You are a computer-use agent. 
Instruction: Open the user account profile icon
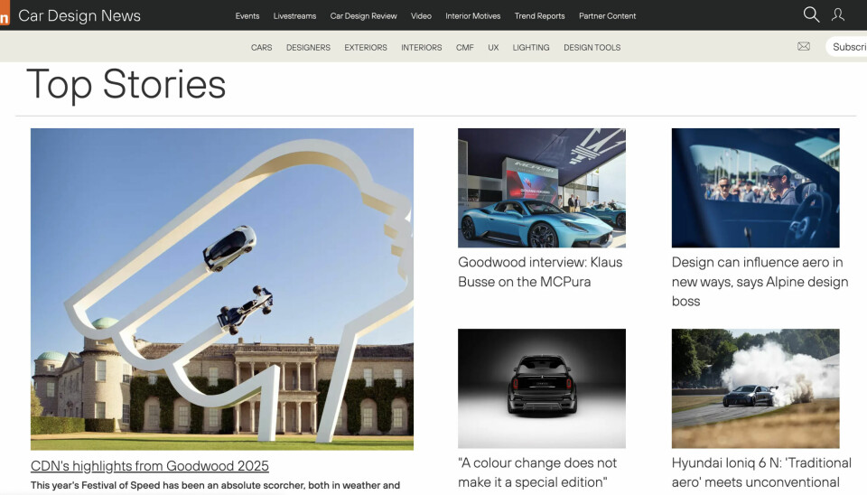click(x=838, y=15)
